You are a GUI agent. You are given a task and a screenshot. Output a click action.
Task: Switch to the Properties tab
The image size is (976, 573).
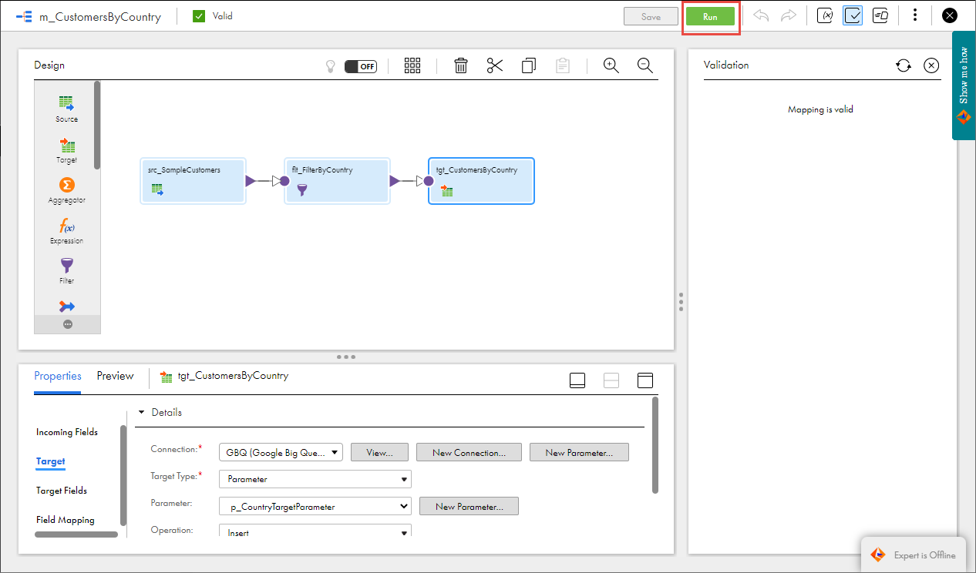58,376
